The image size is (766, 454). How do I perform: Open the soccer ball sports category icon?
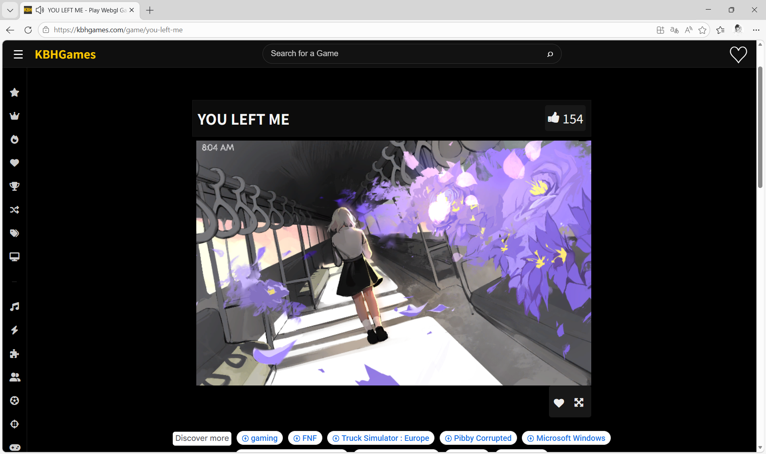(15, 401)
